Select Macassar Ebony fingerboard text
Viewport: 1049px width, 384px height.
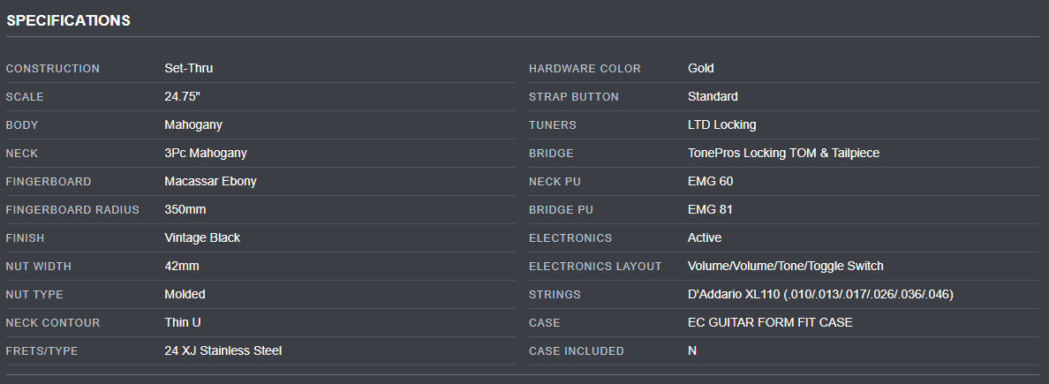click(x=210, y=181)
